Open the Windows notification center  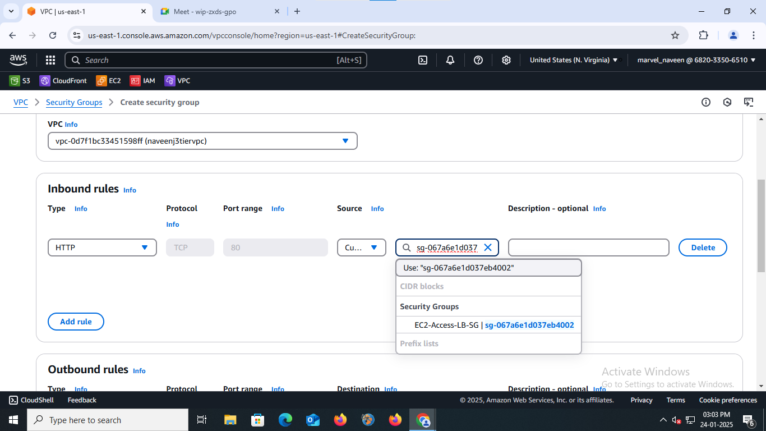(x=748, y=420)
